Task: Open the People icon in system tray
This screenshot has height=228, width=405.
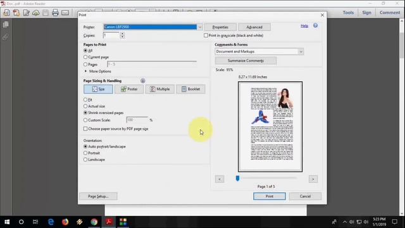Action: click(335, 222)
